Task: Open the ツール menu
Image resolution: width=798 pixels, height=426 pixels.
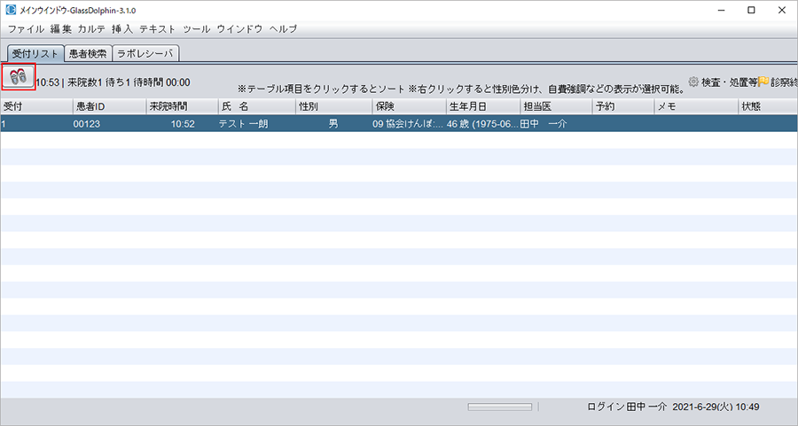Action: click(x=197, y=29)
